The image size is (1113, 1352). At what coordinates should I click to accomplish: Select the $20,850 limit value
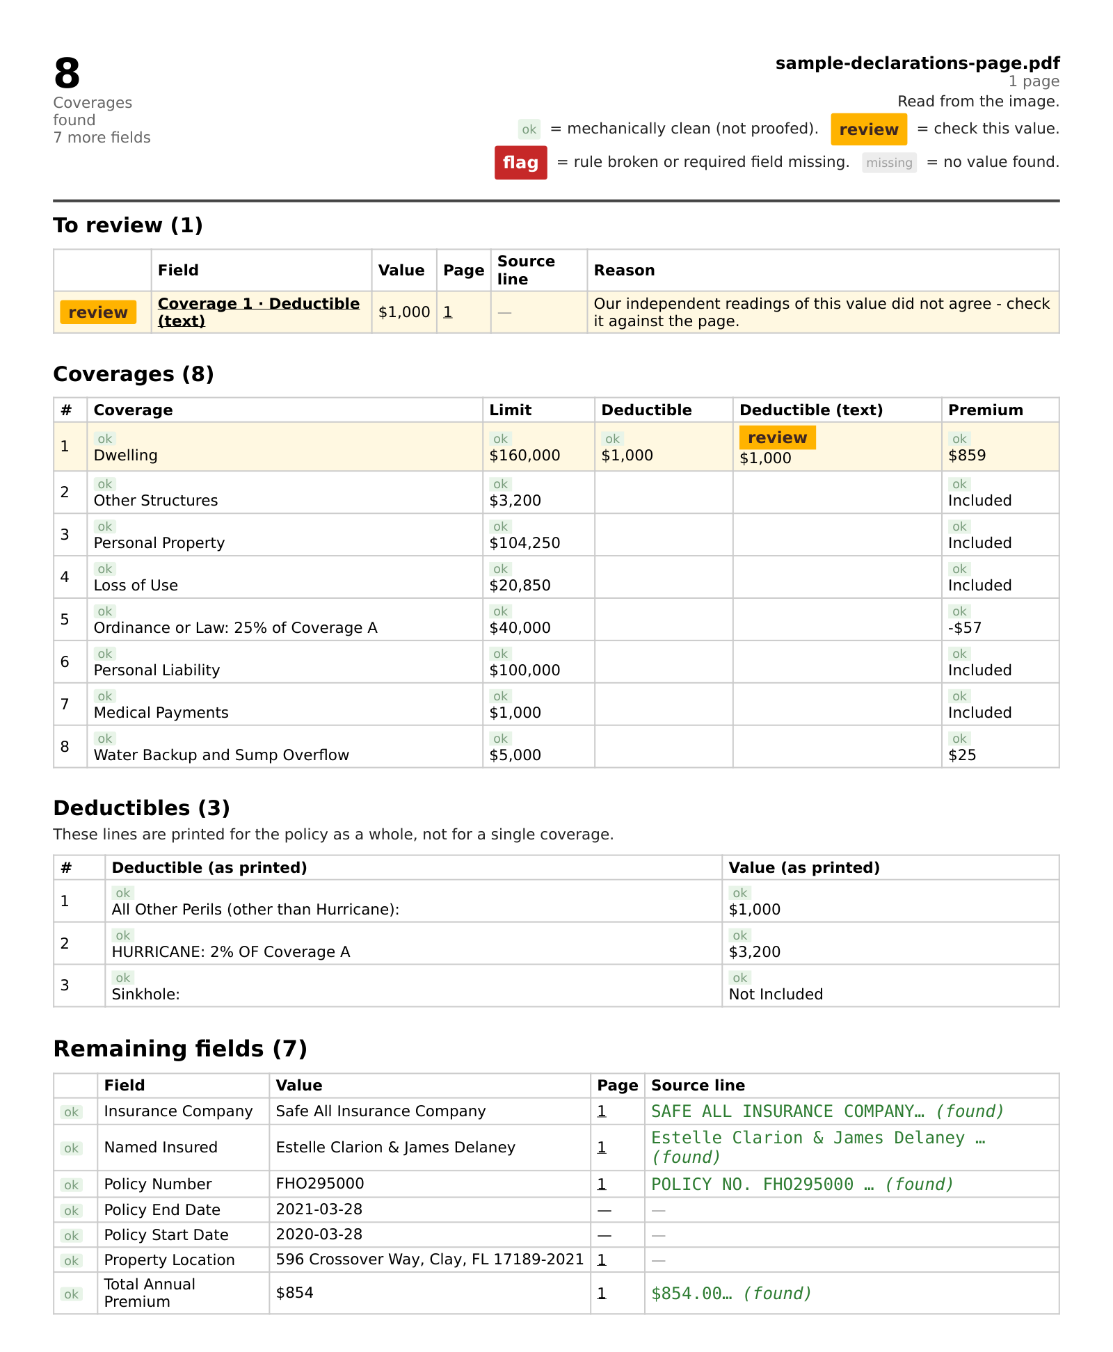(x=520, y=586)
